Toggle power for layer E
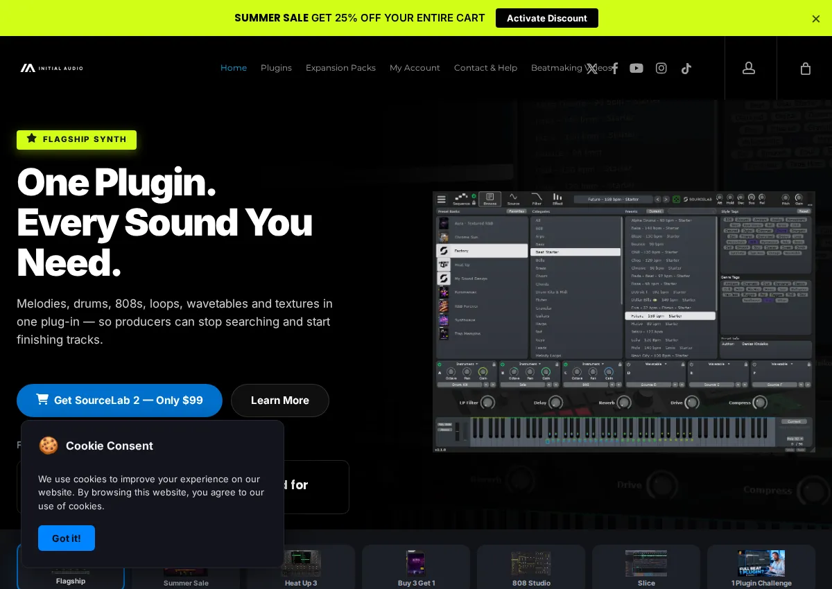The image size is (832, 589). tap(691, 364)
